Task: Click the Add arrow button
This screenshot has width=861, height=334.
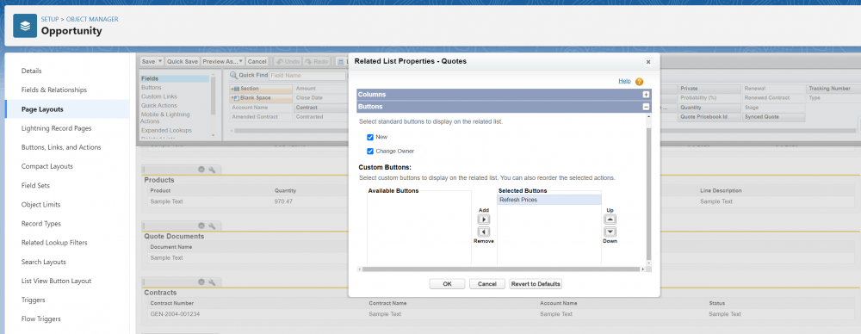Action: (x=483, y=220)
